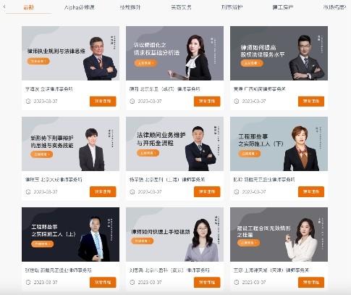Click orange button under 工程那些事之实际施工人（下） card
351x295 pixels.
311,191
